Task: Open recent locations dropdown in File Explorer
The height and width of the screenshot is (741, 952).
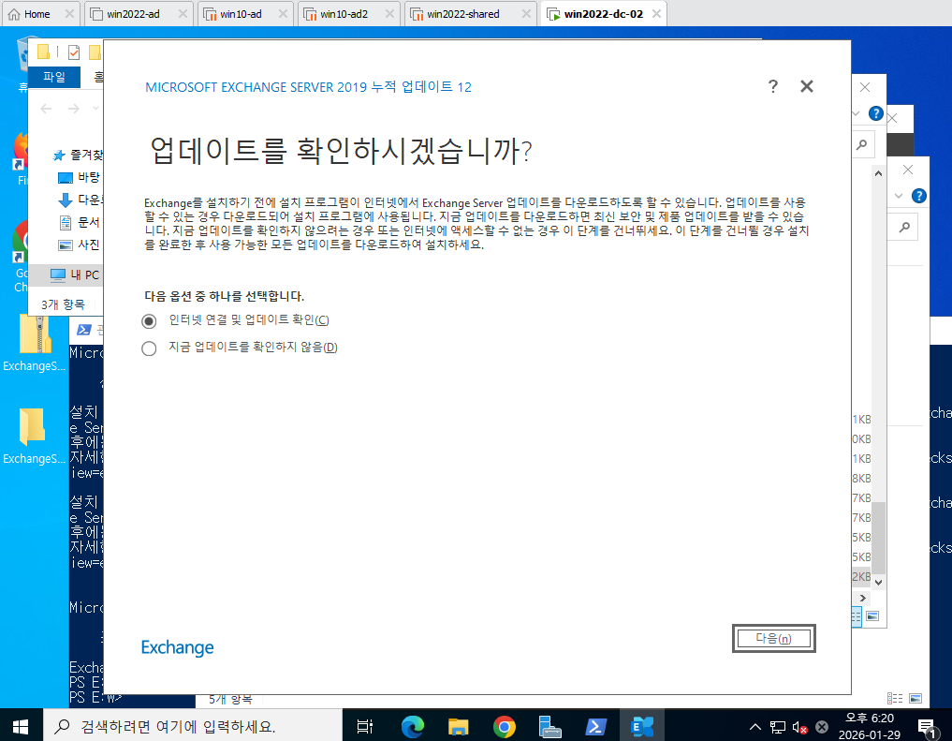Action: coord(95,109)
